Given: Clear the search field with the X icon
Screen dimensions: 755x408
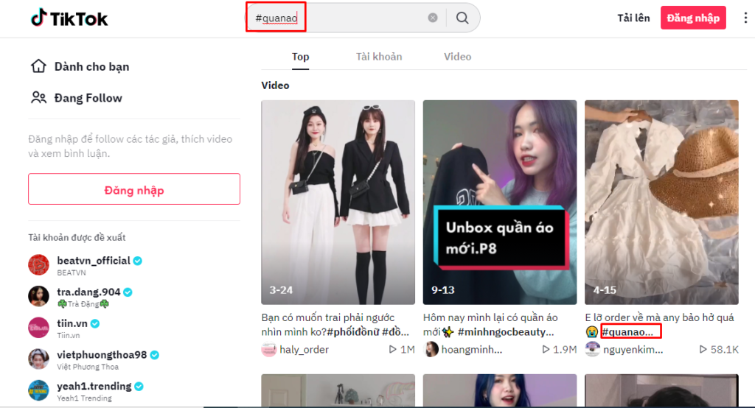Looking at the screenshot, I should (x=433, y=18).
